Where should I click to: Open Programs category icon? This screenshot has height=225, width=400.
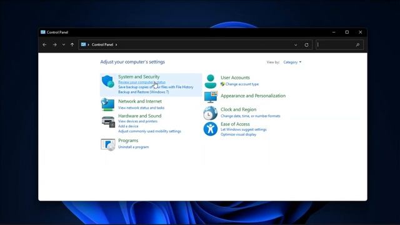(x=108, y=144)
